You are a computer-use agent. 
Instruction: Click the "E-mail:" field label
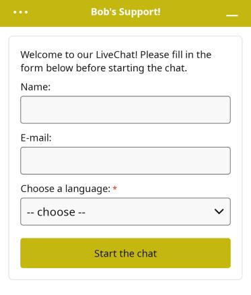(x=36, y=137)
